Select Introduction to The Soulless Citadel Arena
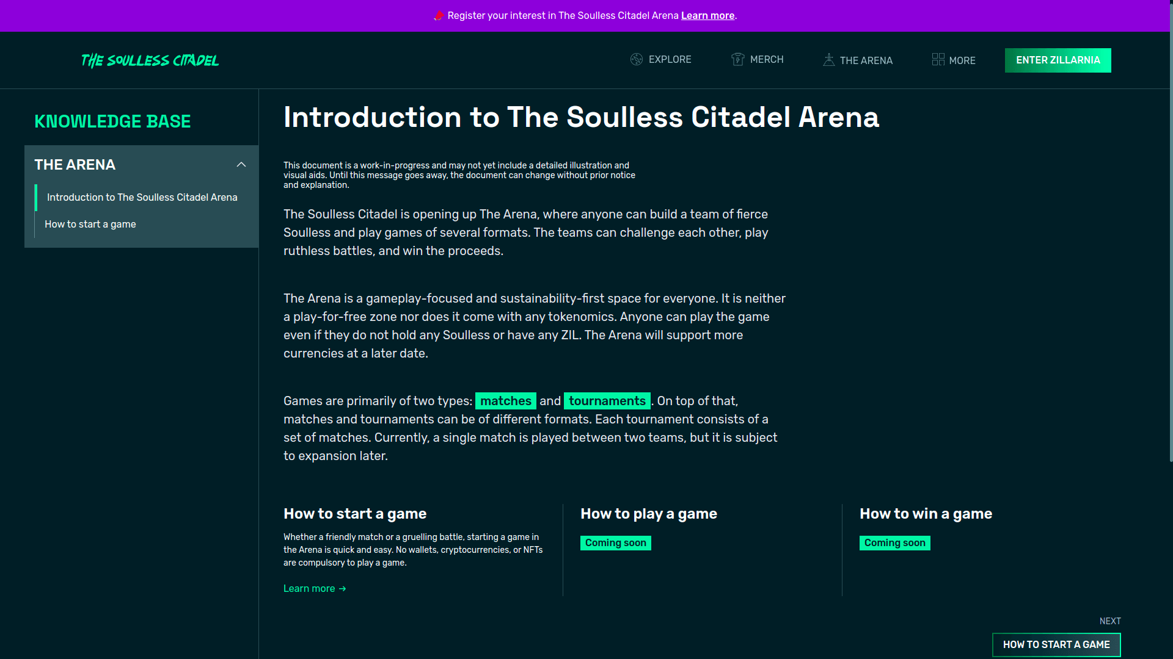Screen dimensions: 1173x659 click(142, 197)
